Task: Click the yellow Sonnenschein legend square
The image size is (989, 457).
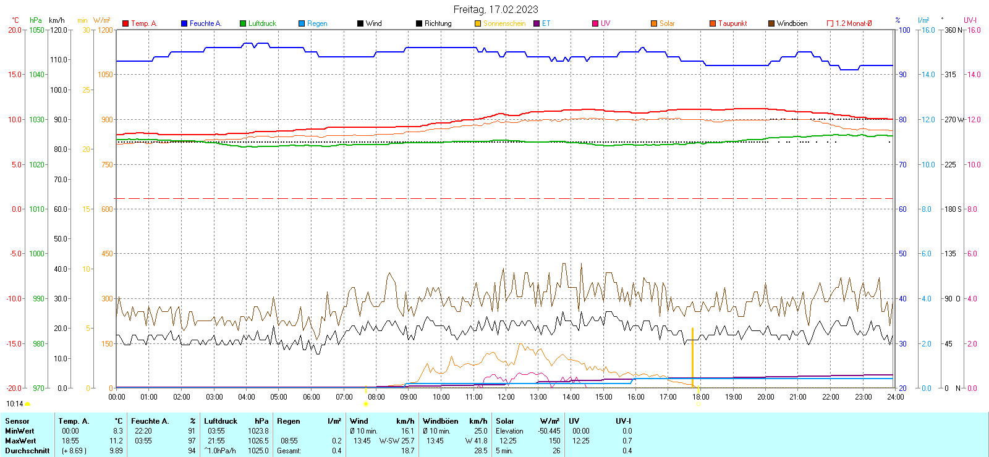Action: pos(478,23)
